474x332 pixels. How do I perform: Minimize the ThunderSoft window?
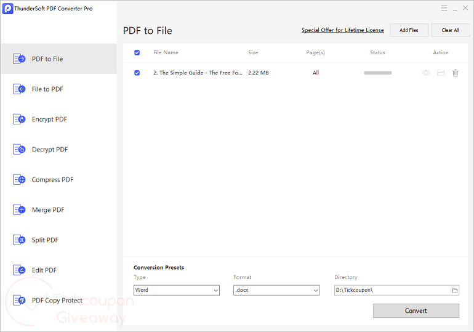455,9
